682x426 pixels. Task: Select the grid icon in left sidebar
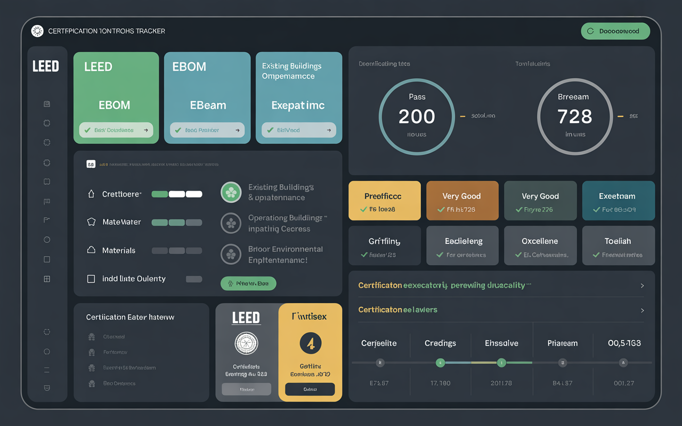pos(47,278)
